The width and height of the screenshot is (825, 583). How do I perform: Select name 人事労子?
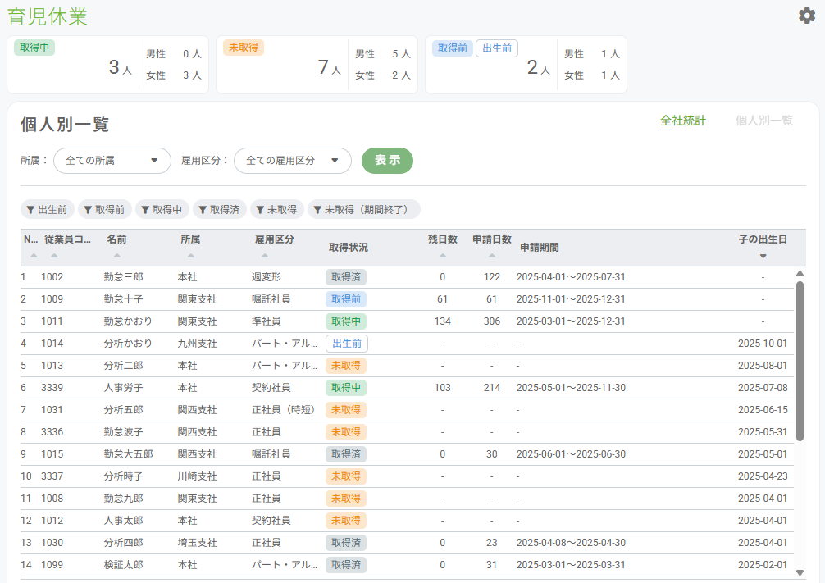[123, 387]
